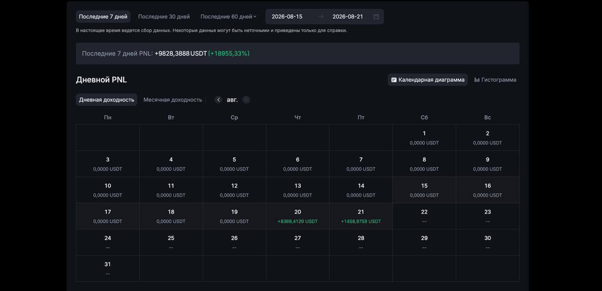Go to the next month using right chevron
Image resolution: width=602 pixels, height=291 pixels.
246,100
